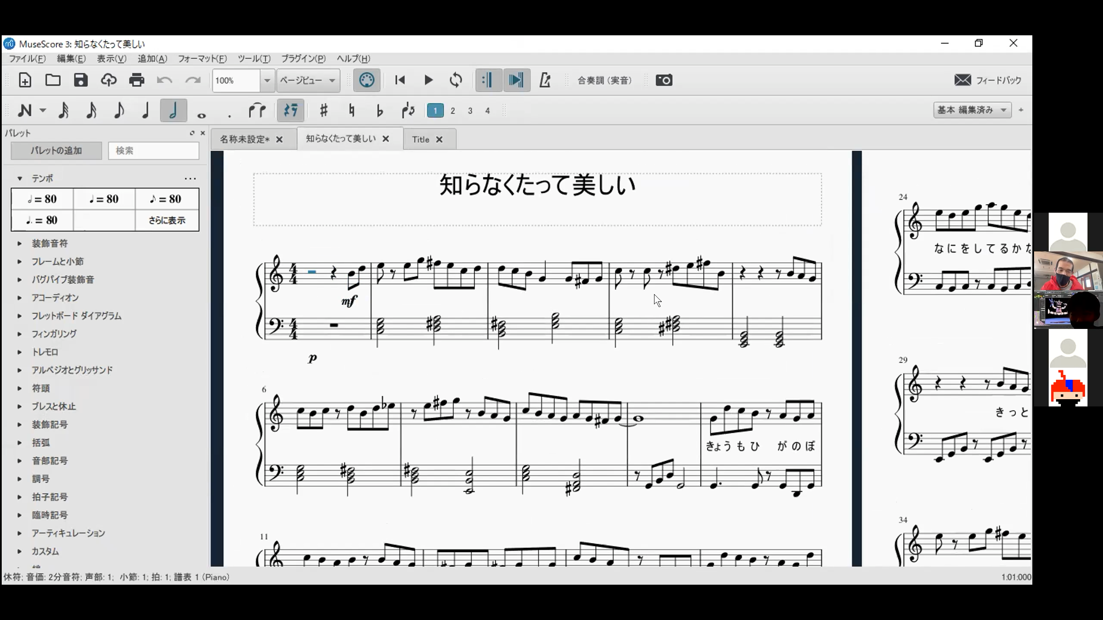Rewind playback to the start
This screenshot has width=1103, height=620.
coord(400,80)
